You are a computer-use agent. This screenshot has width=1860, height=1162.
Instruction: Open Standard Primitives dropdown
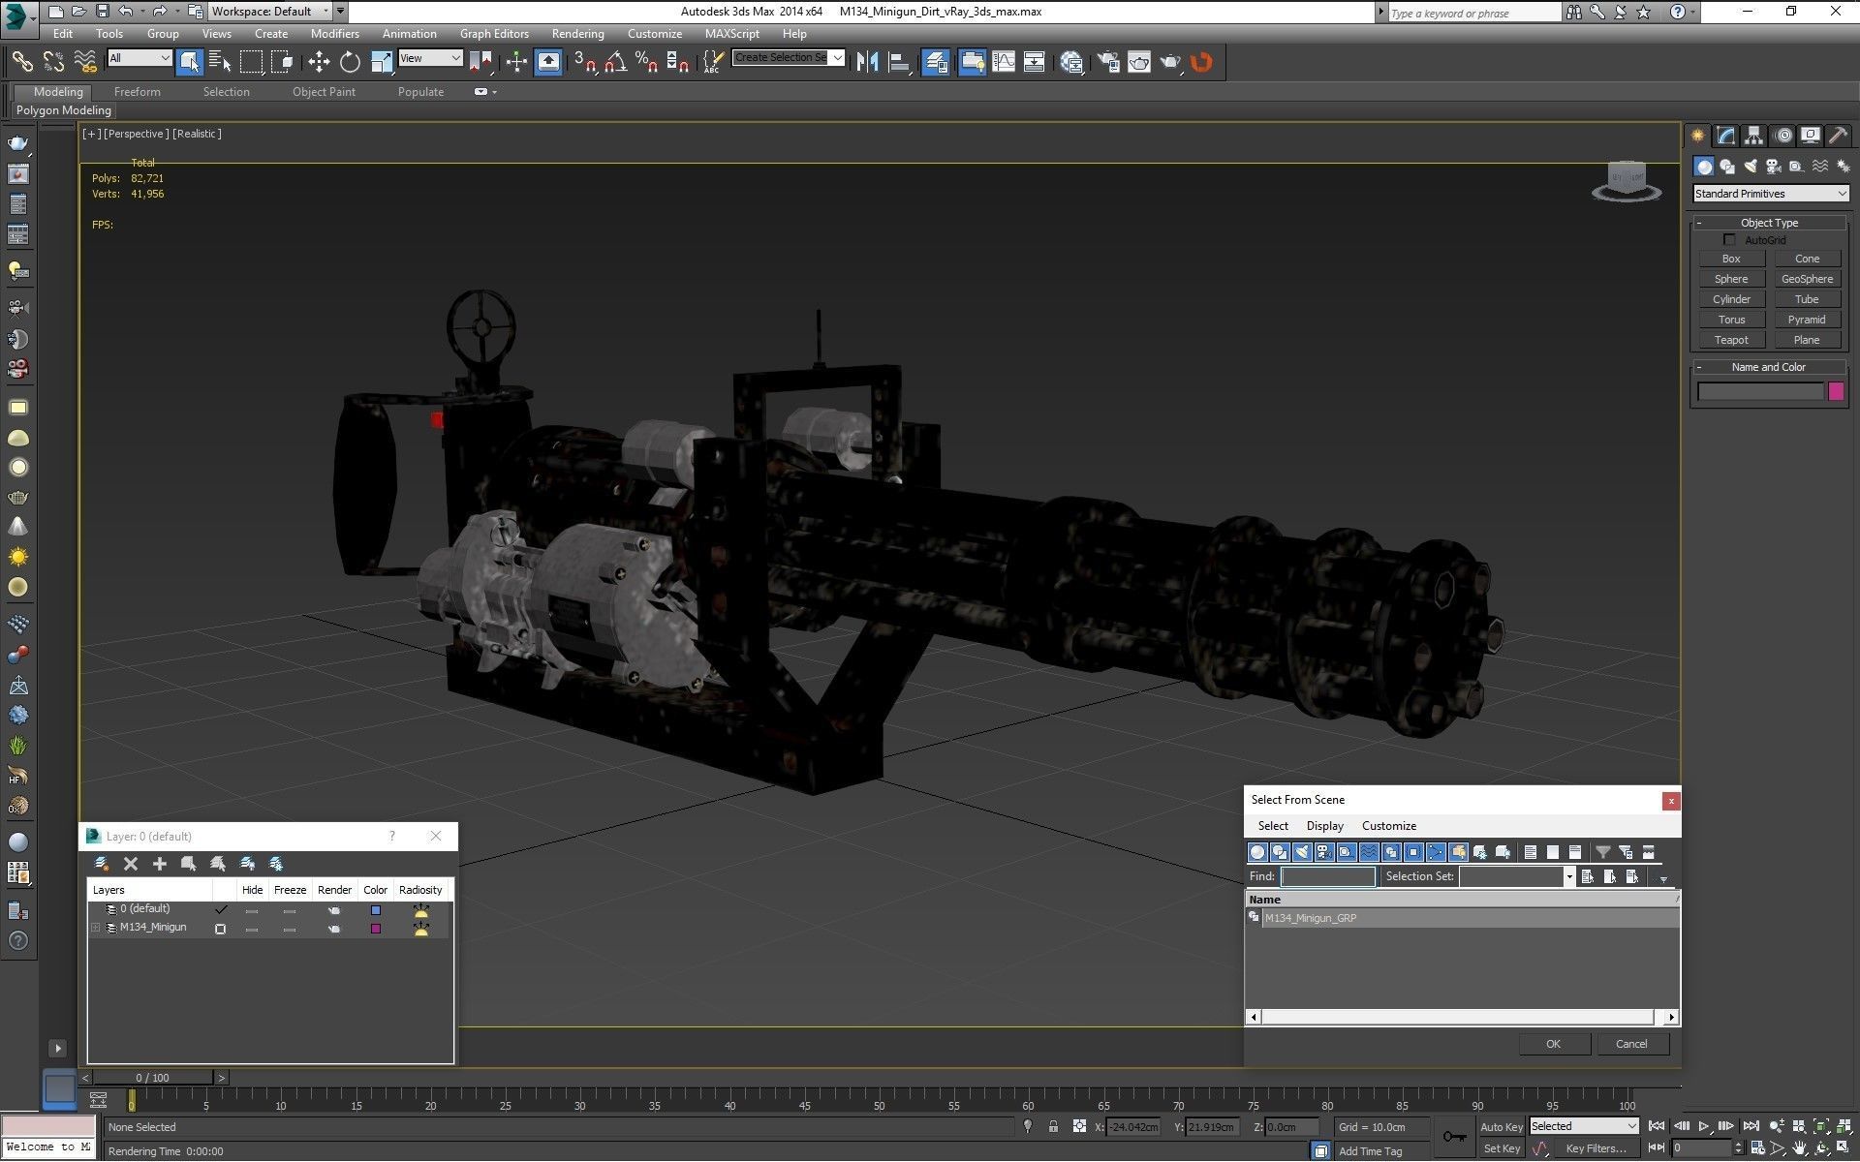pos(1771,194)
